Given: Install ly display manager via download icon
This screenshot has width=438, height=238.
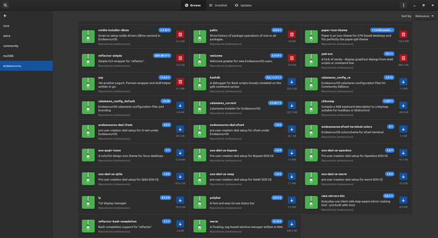Looking at the screenshot, I should click(x=180, y=201).
